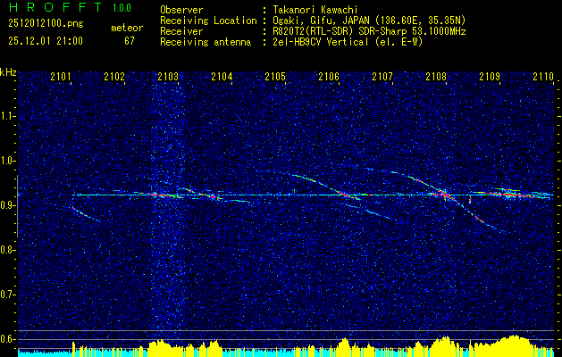Click the 2104 time marker
Screen dimensions: 562x357
[x=222, y=77]
